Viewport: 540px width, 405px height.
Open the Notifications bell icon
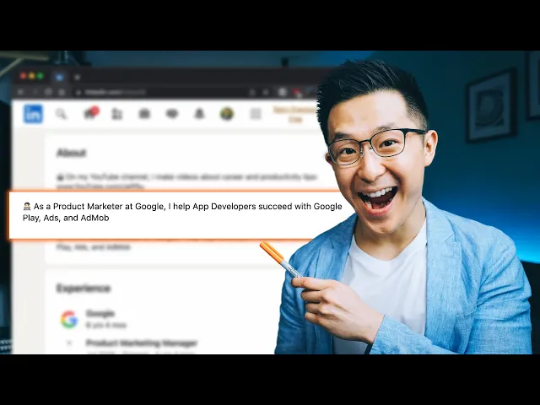coord(199,114)
